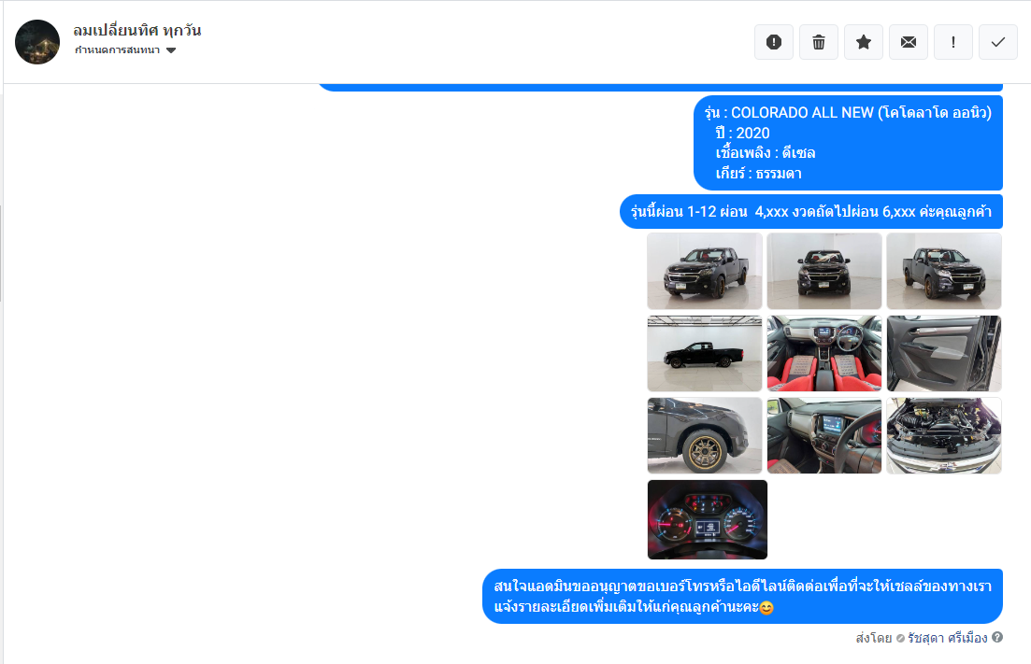This screenshot has width=1031, height=664.
Task: Open side profile photo of pickup in showroom
Action: [x=705, y=353]
